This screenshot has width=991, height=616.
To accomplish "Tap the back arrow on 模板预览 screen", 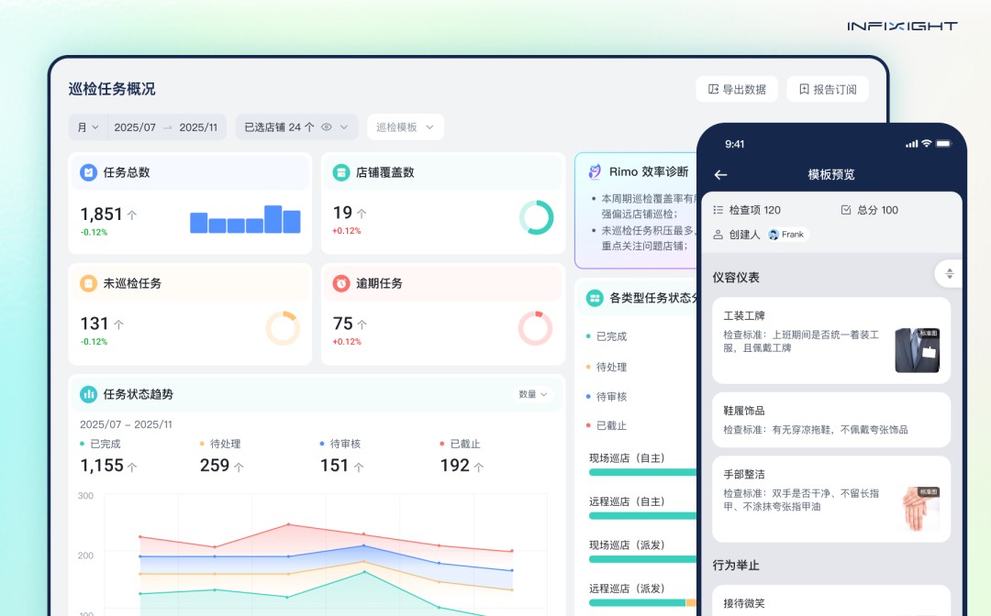I will [721, 173].
